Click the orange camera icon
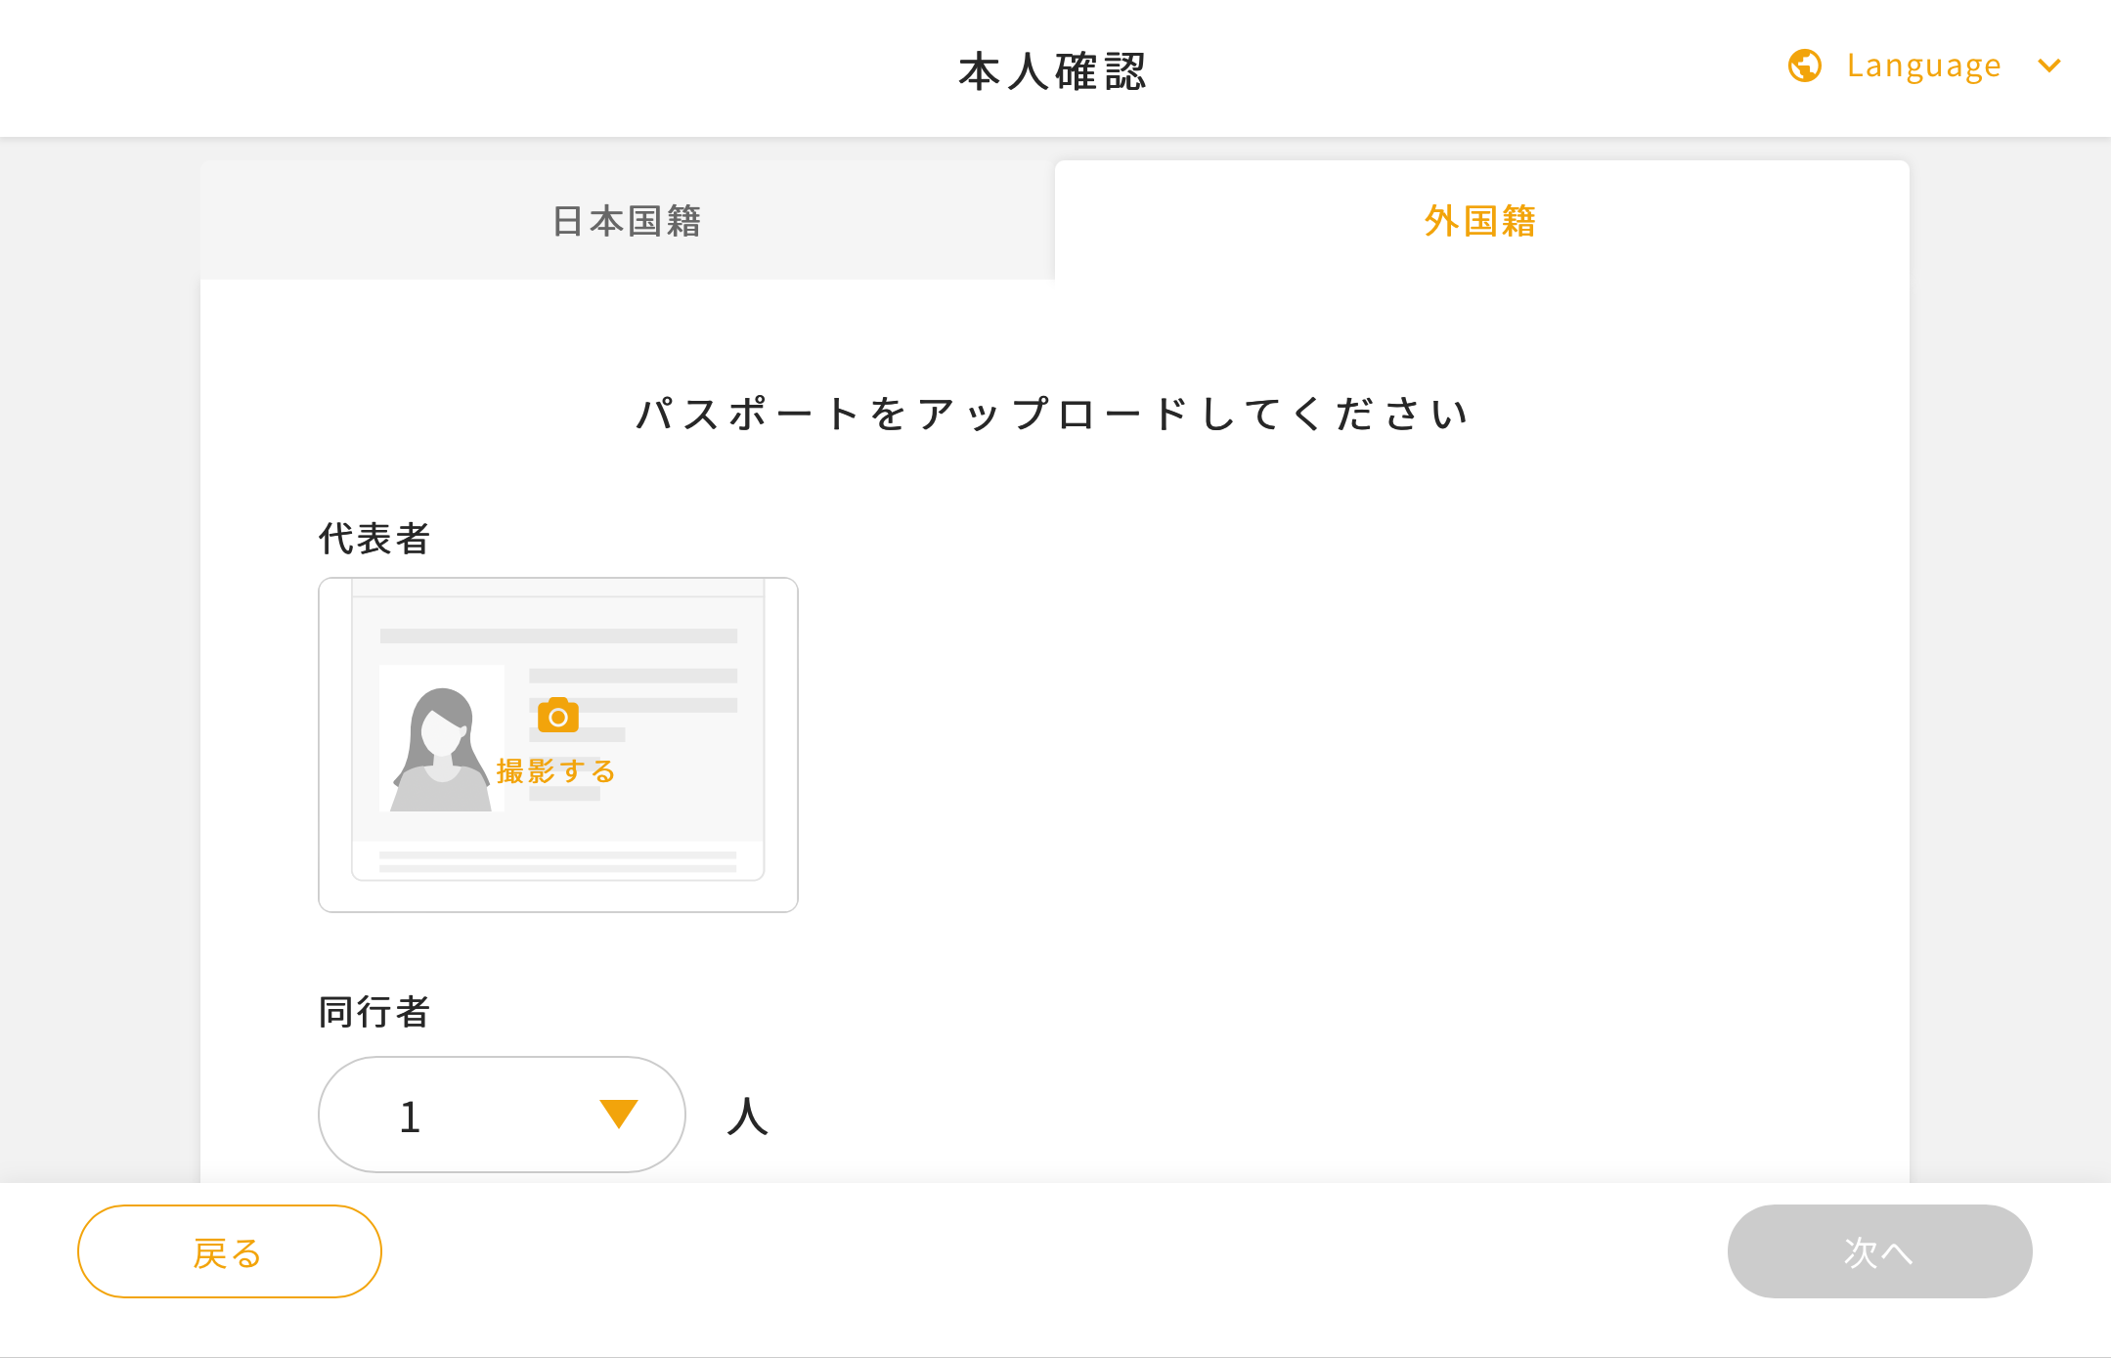The width and height of the screenshot is (2111, 1358). pyautogui.click(x=558, y=716)
